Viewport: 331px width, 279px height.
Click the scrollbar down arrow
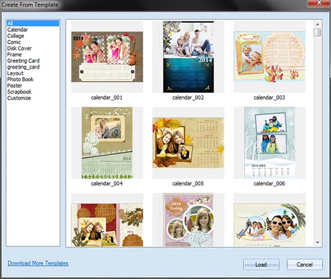[x=318, y=242]
